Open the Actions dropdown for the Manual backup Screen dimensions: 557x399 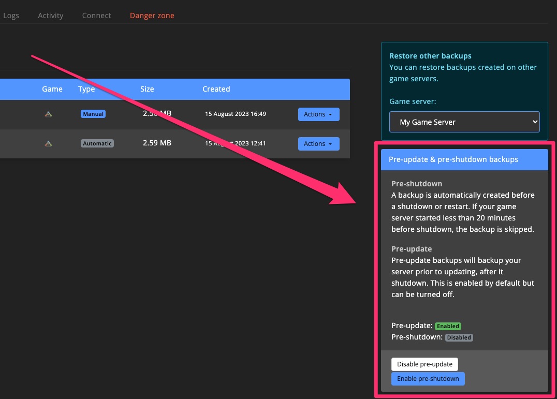[x=318, y=114]
